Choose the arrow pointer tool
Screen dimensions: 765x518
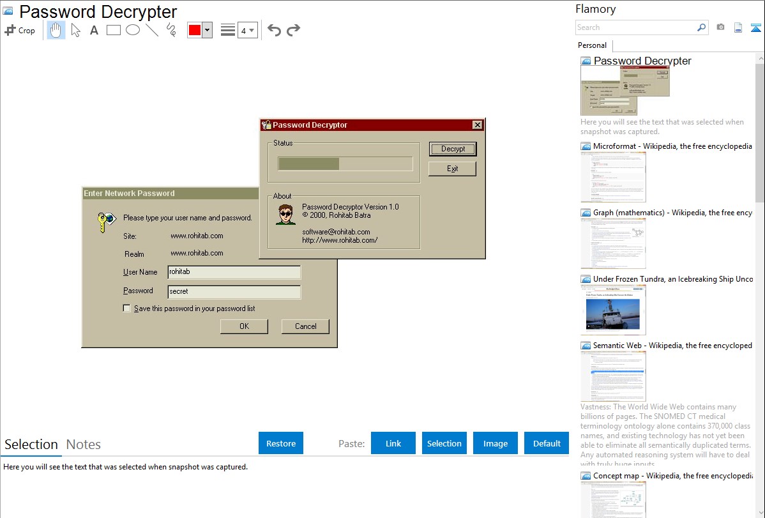tap(75, 30)
